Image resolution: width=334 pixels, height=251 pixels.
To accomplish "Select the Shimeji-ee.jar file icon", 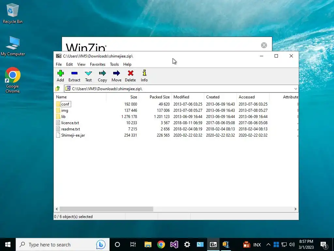I will (x=58, y=135).
